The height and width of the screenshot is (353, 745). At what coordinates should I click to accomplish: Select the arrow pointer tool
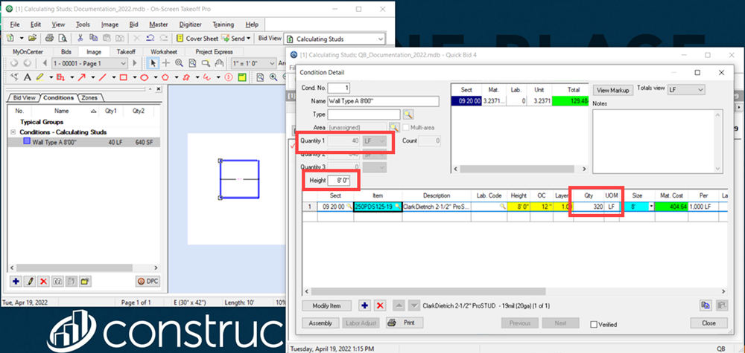coord(153,63)
